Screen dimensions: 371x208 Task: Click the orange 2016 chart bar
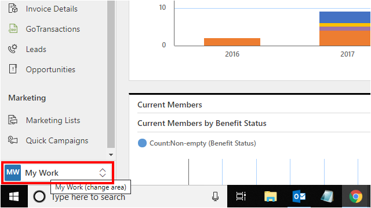232,42
